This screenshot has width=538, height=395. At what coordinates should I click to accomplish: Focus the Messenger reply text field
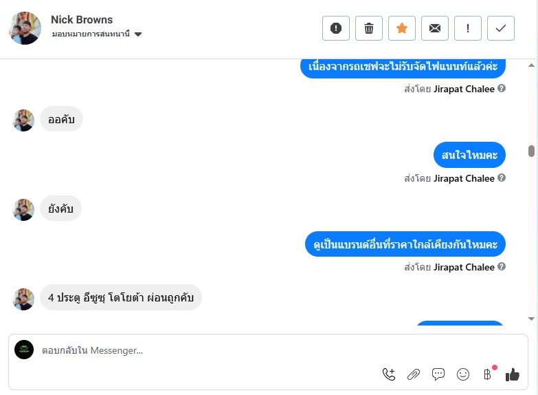tap(206, 350)
